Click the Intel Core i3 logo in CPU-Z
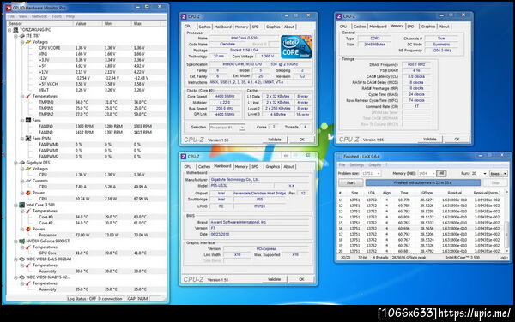The image size is (515, 322). [296, 47]
